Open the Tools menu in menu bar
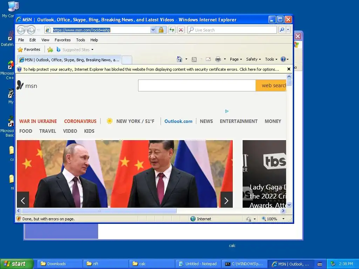This screenshot has height=269, width=359. 81,40
